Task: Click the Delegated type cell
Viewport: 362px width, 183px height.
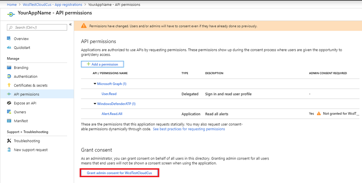Action: 190,94
